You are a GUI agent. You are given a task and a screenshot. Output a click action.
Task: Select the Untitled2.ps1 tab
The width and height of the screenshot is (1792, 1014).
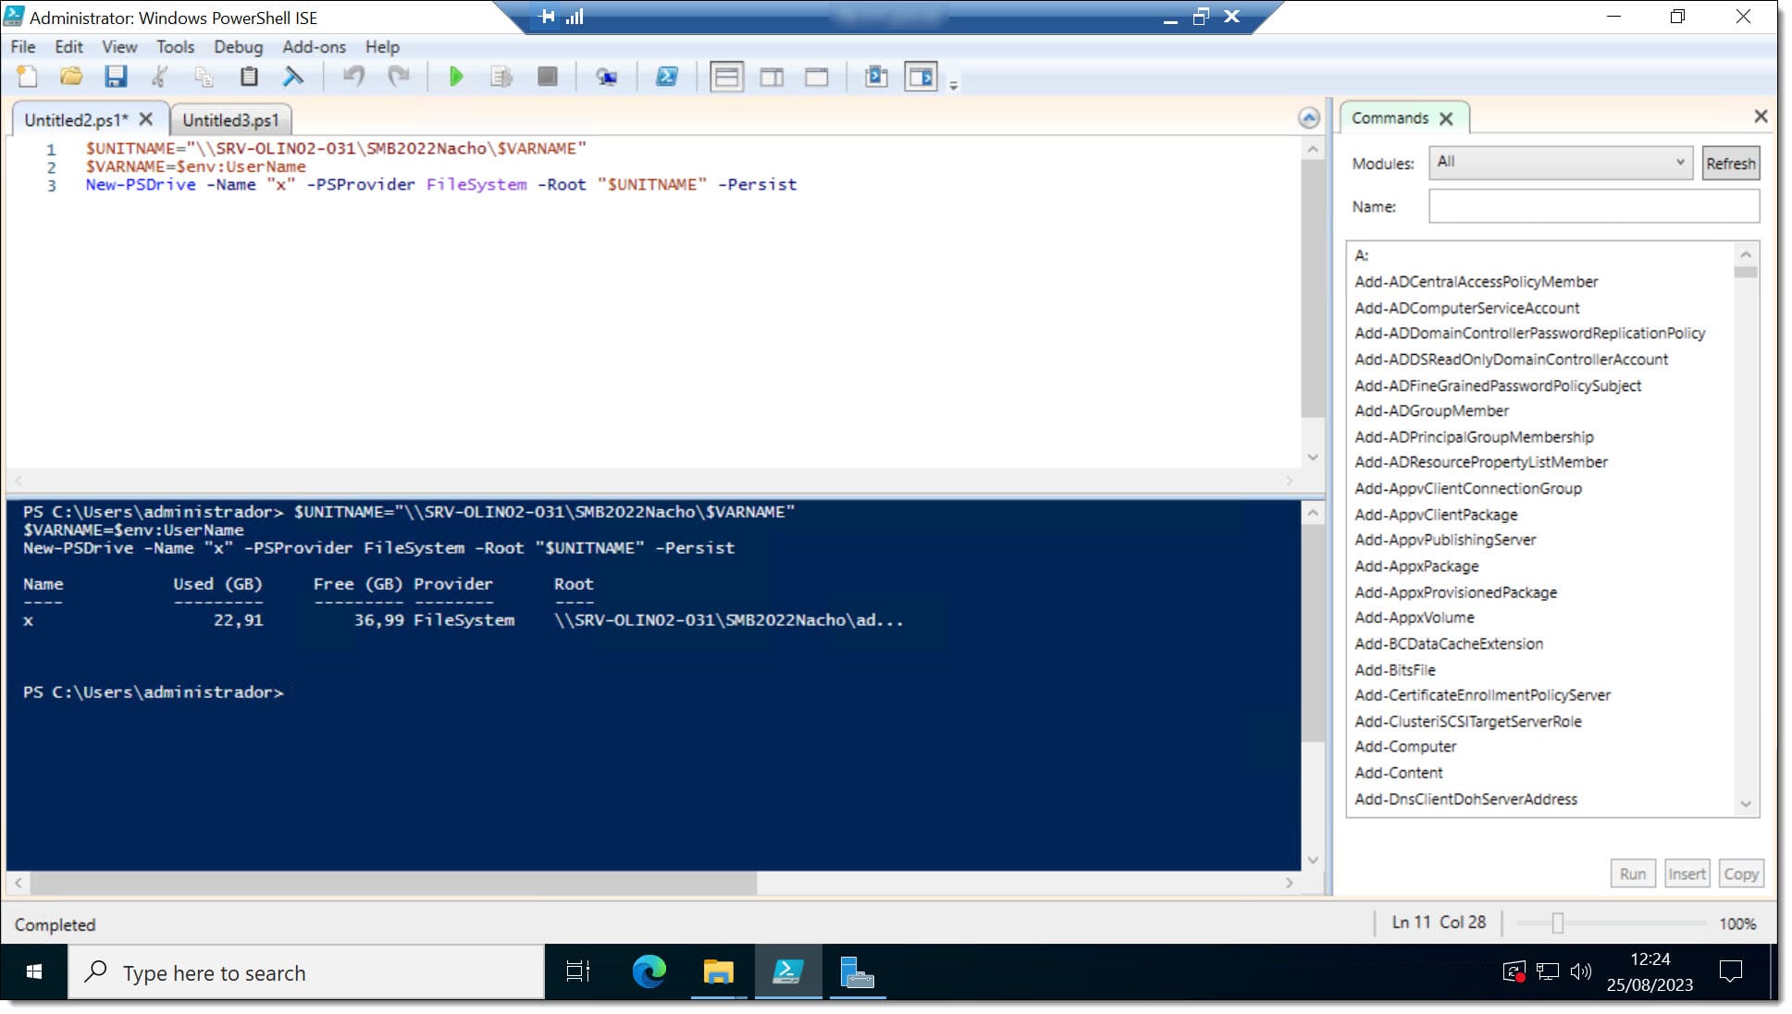point(76,120)
